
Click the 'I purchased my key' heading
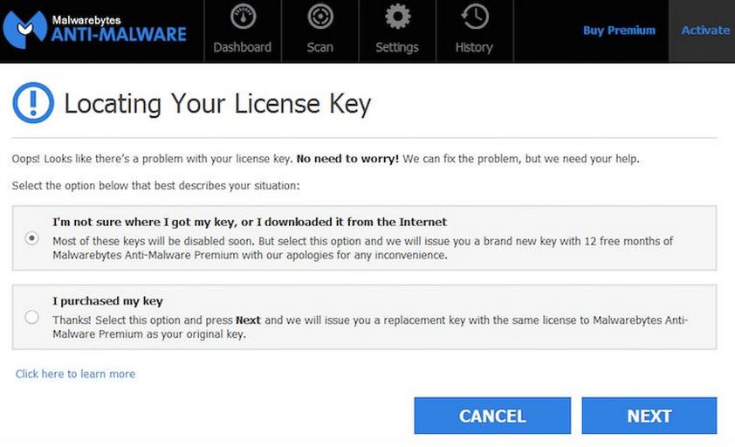[108, 301]
